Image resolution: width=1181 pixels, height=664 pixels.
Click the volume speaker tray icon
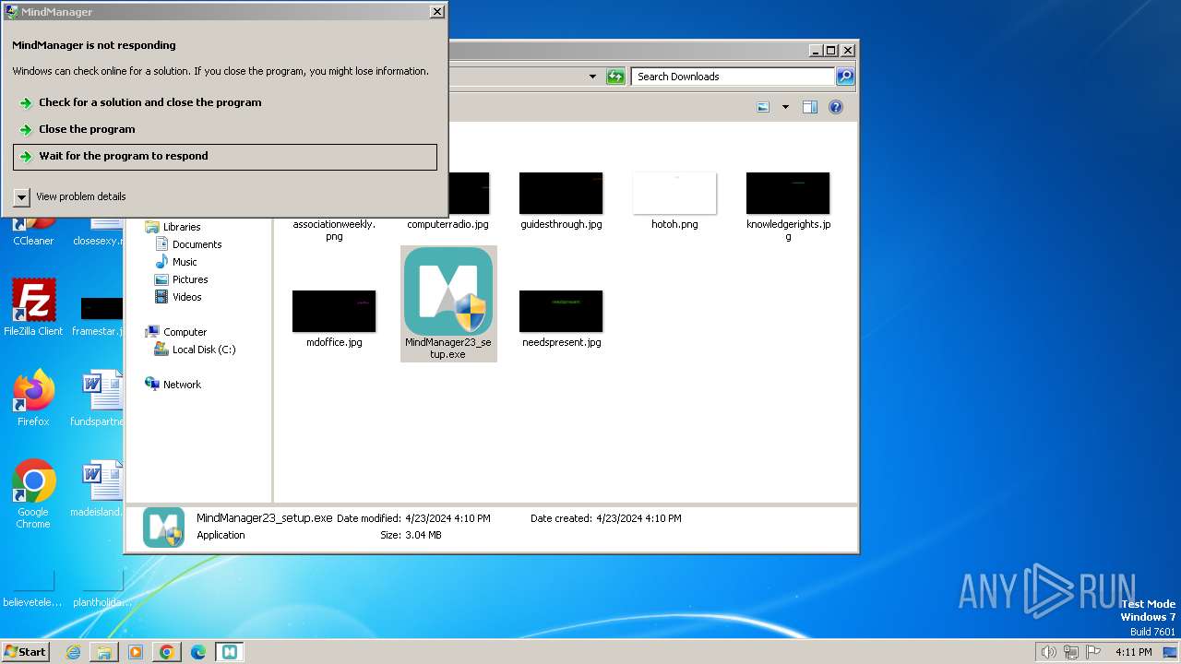1048,652
